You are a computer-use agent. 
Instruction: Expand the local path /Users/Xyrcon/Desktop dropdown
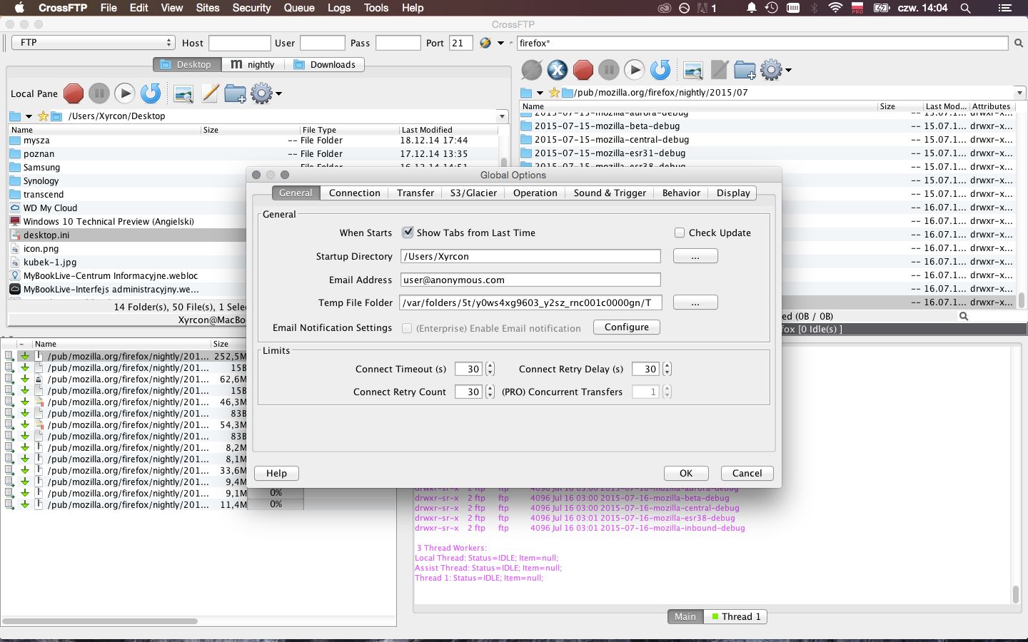click(502, 116)
